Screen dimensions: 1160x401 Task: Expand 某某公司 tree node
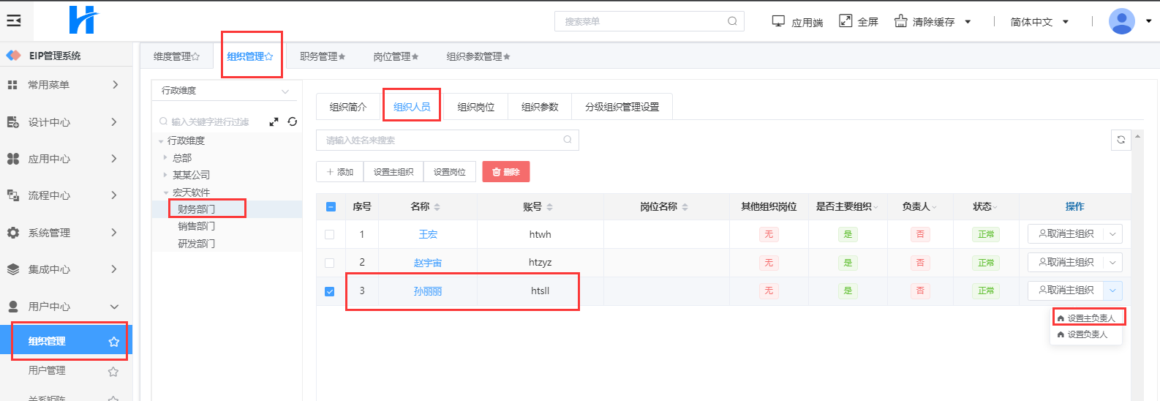point(165,175)
